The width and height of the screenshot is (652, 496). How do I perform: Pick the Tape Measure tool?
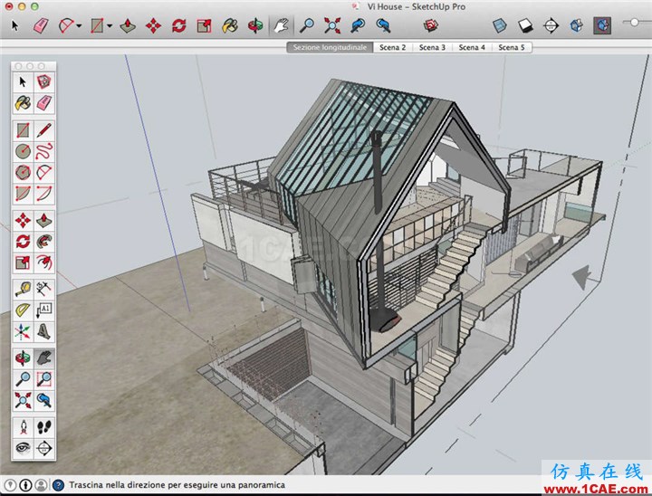(x=23, y=289)
